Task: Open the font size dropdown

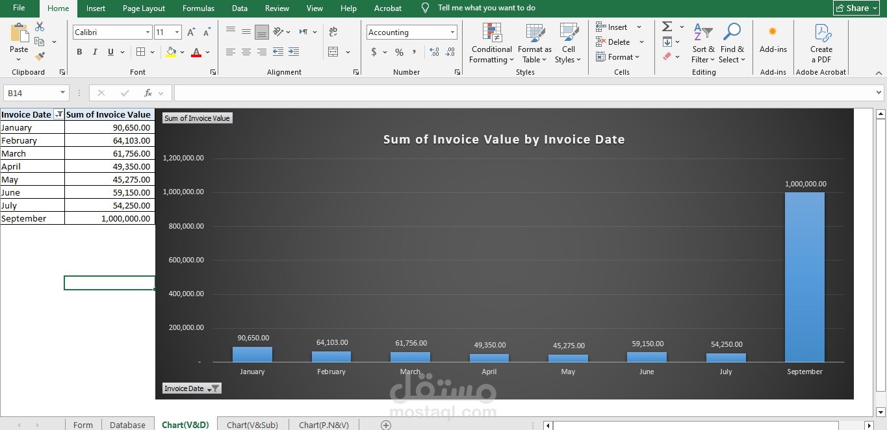Action: click(x=177, y=32)
